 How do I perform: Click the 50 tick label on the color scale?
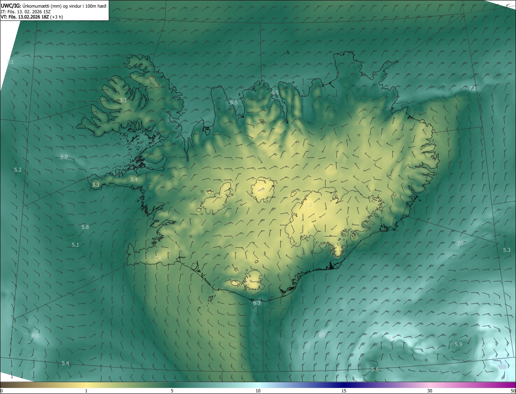513,391
